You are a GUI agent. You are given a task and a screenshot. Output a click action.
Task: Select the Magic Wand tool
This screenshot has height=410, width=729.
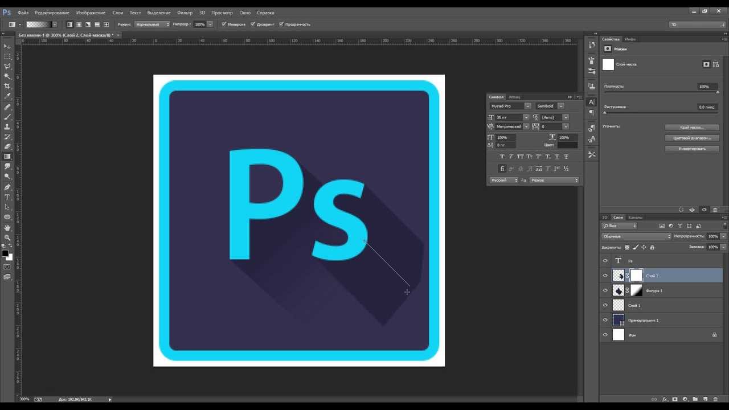7,76
